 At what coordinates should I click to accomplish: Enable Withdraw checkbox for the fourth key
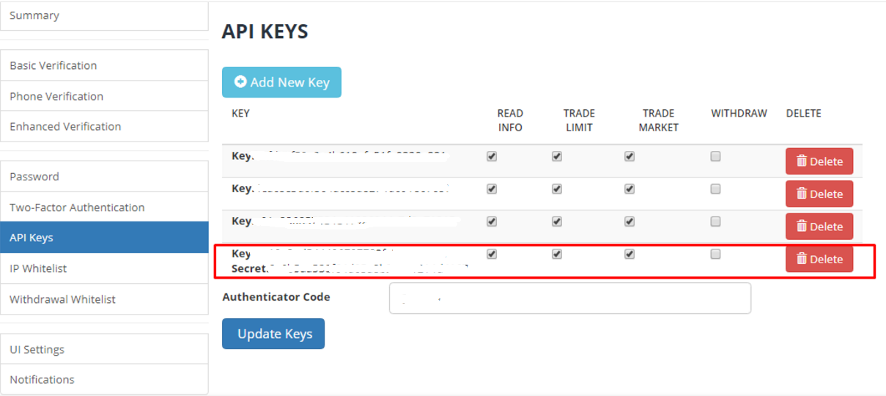click(x=715, y=254)
